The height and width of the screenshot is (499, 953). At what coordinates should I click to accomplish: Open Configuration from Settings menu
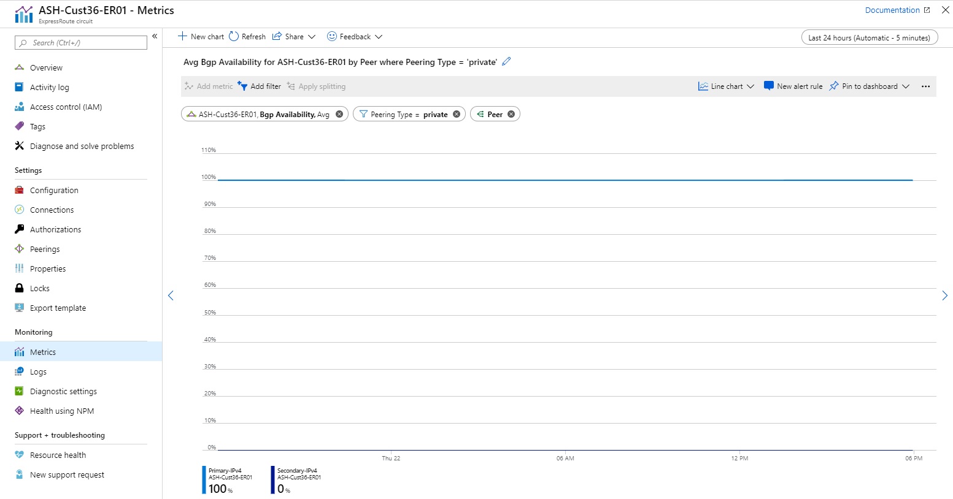(53, 190)
